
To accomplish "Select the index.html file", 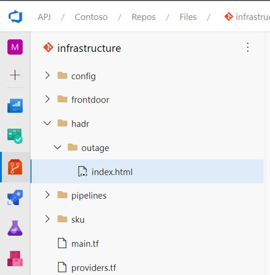I will [112, 172].
